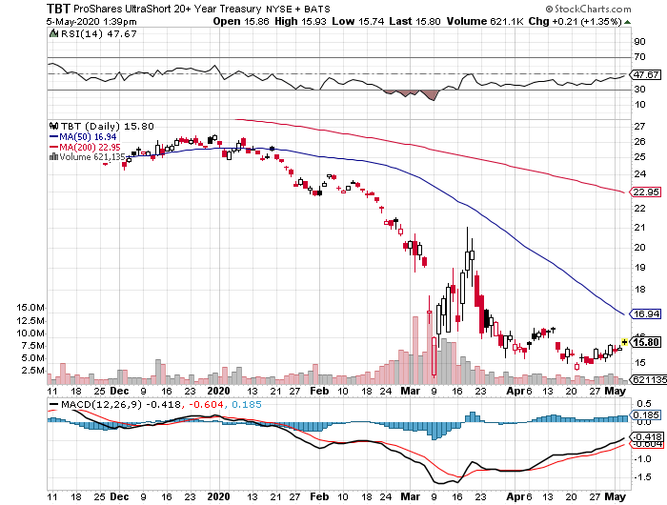Viewport: 667px width, 505px height.
Task: Click the 15.0M volume axis label
Action: click(x=30, y=307)
